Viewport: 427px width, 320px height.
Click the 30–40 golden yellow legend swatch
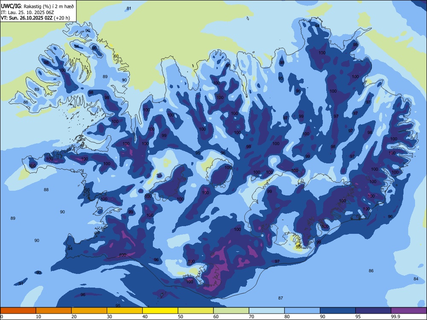tap(125, 311)
